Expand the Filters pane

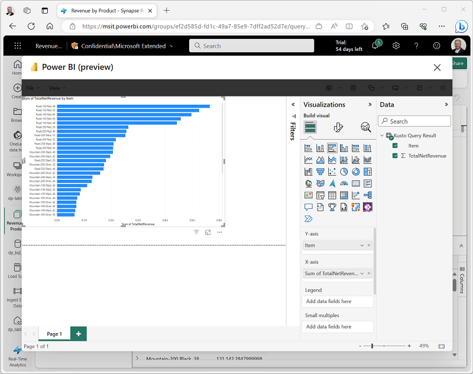click(x=293, y=105)
